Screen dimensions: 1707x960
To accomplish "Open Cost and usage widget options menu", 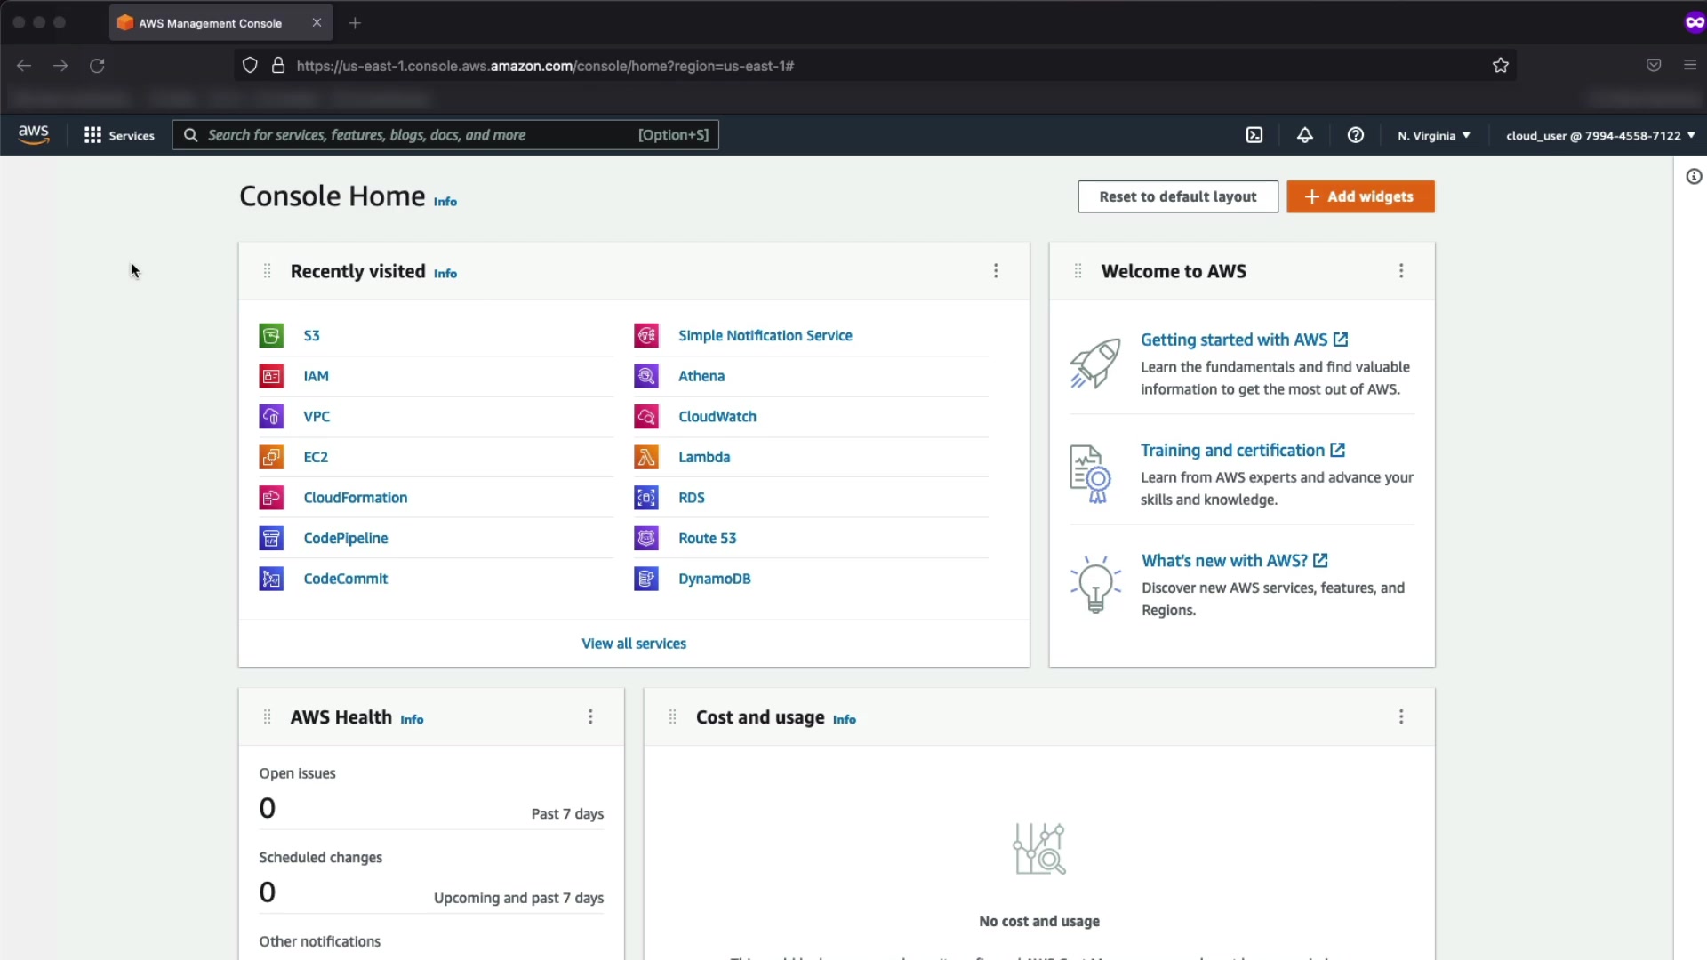I will (1401, 716).
